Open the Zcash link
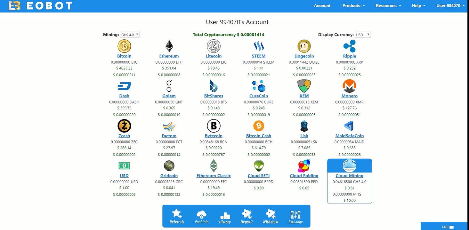 pyautogui.click(x=124, y=136)
